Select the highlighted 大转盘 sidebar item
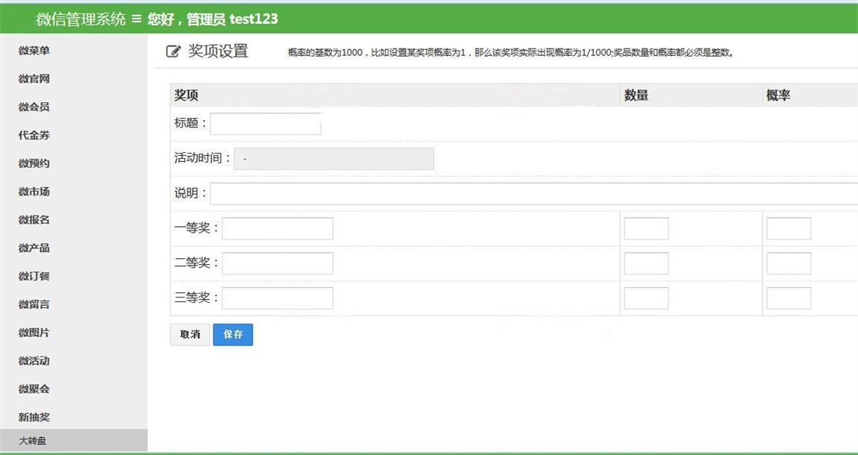This screenshot has width=858, height=455. pos(73,440)
